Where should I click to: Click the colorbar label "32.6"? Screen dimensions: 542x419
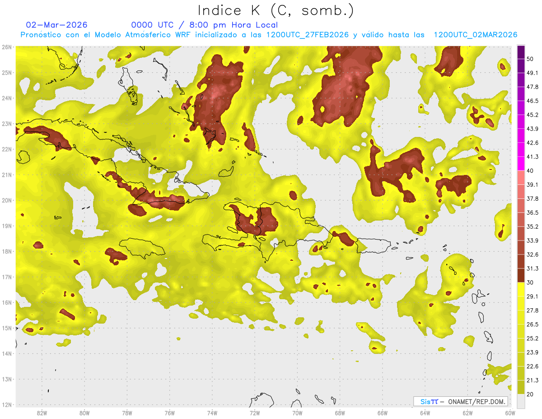point(533,254)
